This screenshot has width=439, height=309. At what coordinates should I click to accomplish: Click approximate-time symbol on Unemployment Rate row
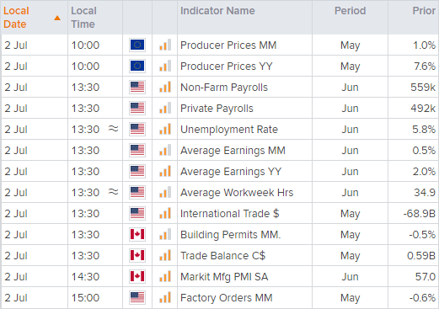coord(114,129)
